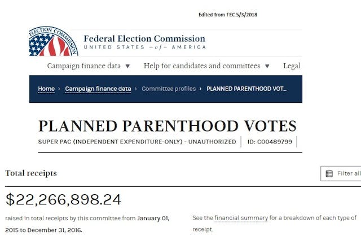
Task: Go to the Home breadcrumb link
Action: tap(46, 89)
